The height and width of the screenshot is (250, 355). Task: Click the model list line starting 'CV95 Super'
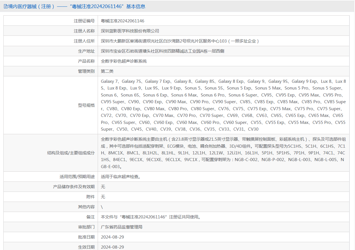pos(223,102)
